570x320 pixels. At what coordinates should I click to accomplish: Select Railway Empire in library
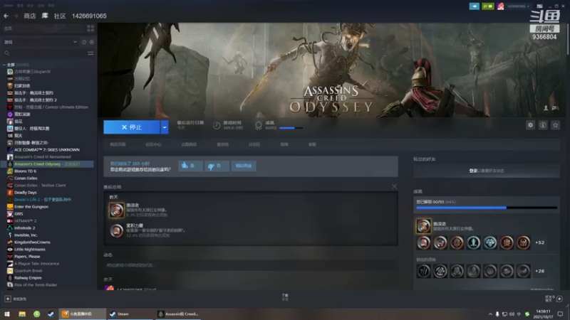click(x=28, y=278)
